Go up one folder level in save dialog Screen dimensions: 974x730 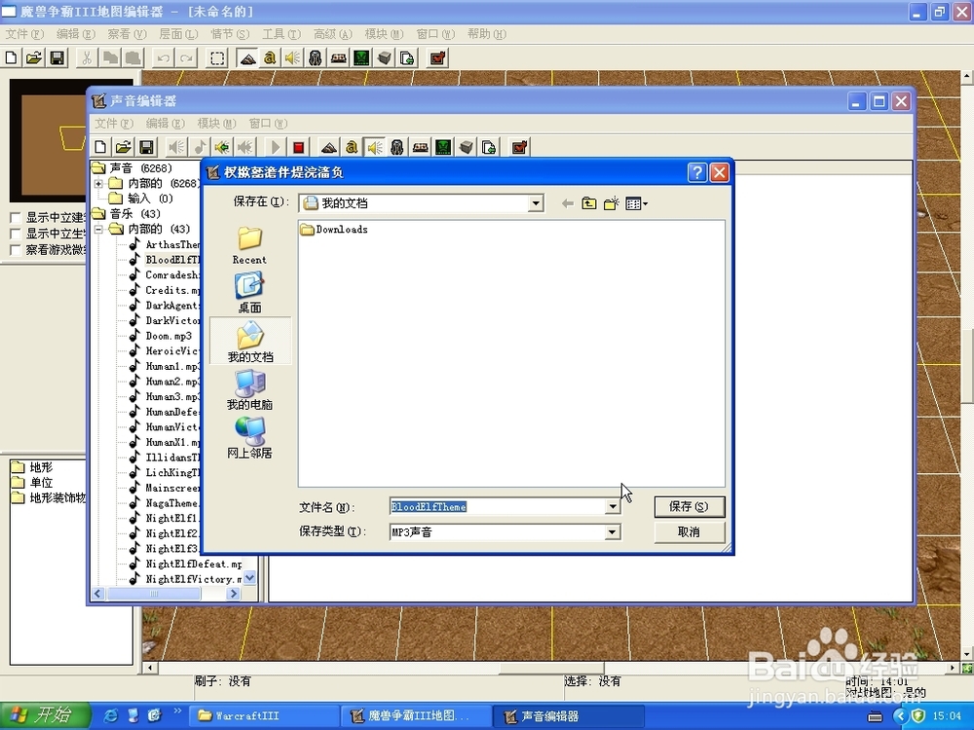(x=589, y=203)
